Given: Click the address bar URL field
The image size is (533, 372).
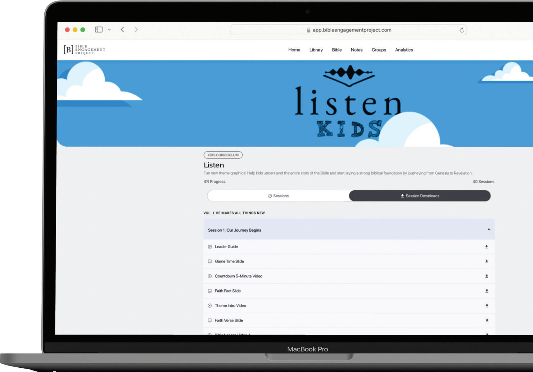Looking at the screenshot, I should coord(348,30).
